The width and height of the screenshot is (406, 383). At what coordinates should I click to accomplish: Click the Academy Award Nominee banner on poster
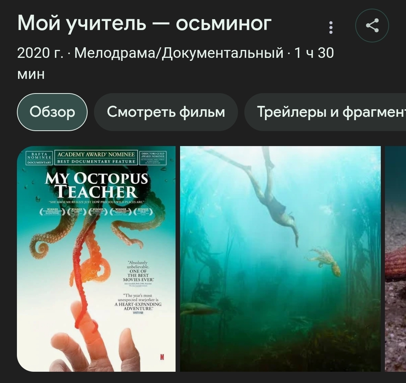click(x=96, y=158)
